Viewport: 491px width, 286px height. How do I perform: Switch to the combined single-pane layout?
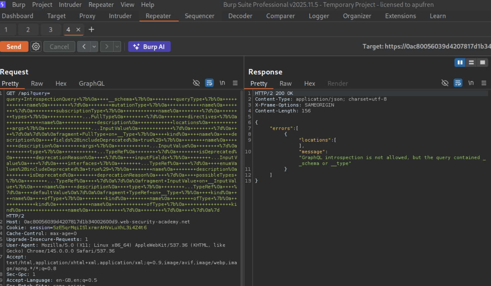[482, 62]
